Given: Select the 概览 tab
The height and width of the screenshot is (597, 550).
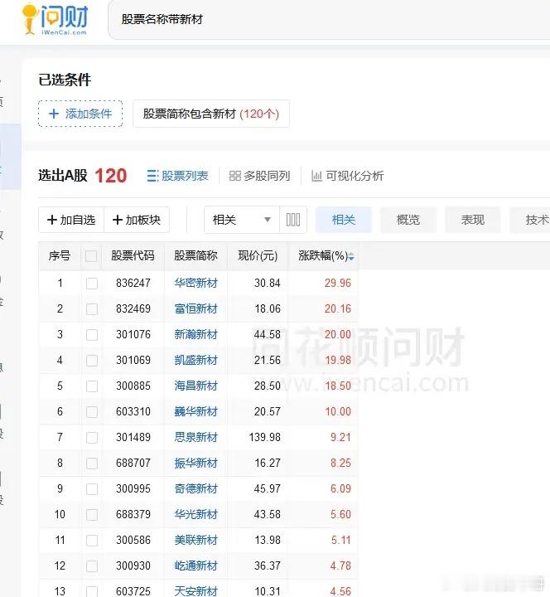Looking at the screenshot, I should (x=408, y=220).
